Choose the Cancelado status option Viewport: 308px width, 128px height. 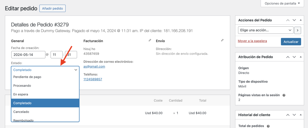click(x=21, y=112)
